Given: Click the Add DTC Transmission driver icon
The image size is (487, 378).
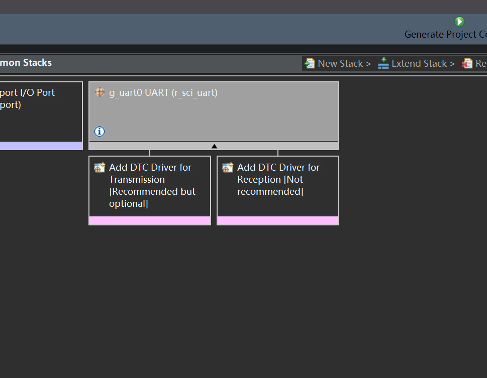Looking at the screenshot, I should pyautogui.click(x=100, y=168).
